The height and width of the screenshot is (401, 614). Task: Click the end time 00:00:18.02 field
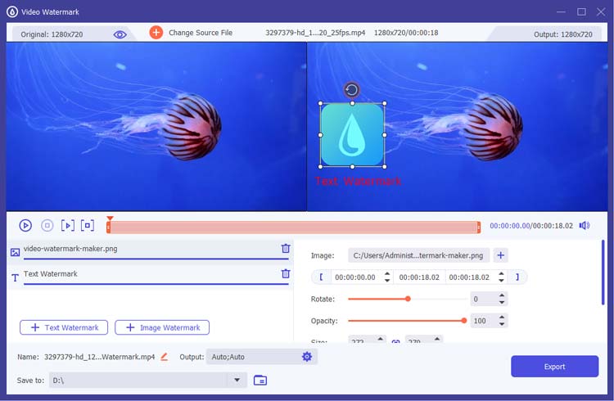[469, 277]
